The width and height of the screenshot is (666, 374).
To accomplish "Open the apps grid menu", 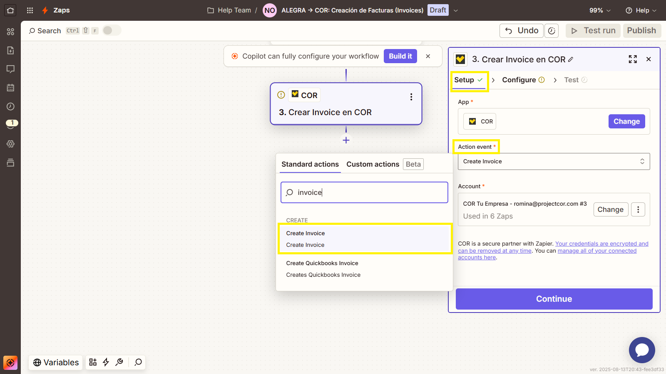I will click(x=30, y=10).
